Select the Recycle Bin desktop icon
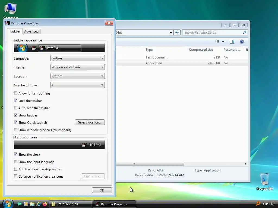 click(x=264, y=181)
